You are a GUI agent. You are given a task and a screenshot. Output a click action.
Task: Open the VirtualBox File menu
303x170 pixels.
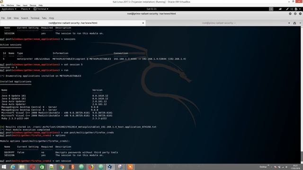[3, 5]
